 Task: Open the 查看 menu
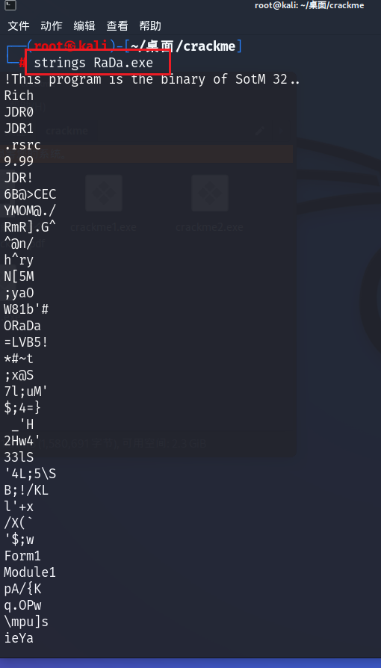coord(117,26)
